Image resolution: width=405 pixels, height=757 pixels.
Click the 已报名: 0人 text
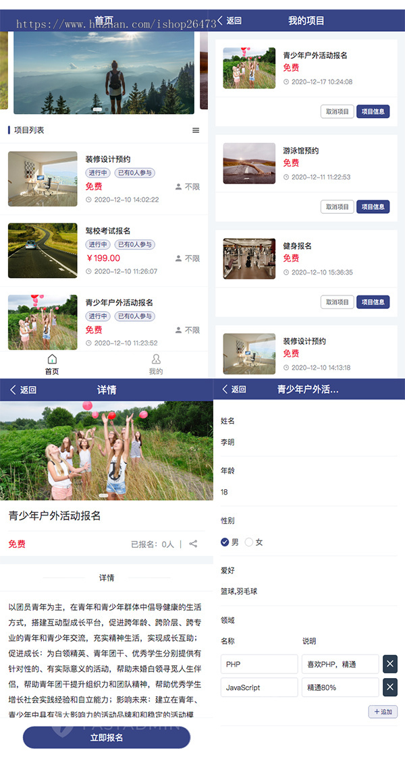153,544
